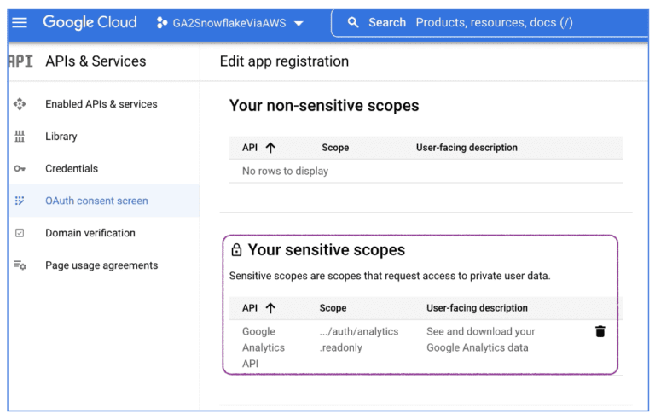Click User-facing description header in non-sensitive table
This screenshot has width=655, height=420.
point(467,148)
